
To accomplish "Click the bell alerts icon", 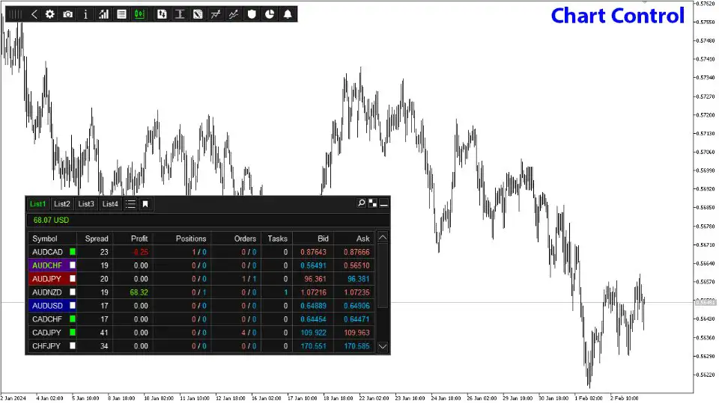I will point(288,14).
